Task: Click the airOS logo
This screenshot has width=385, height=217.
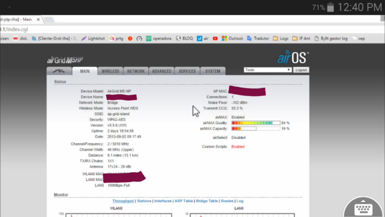Action: coord(293,57)
